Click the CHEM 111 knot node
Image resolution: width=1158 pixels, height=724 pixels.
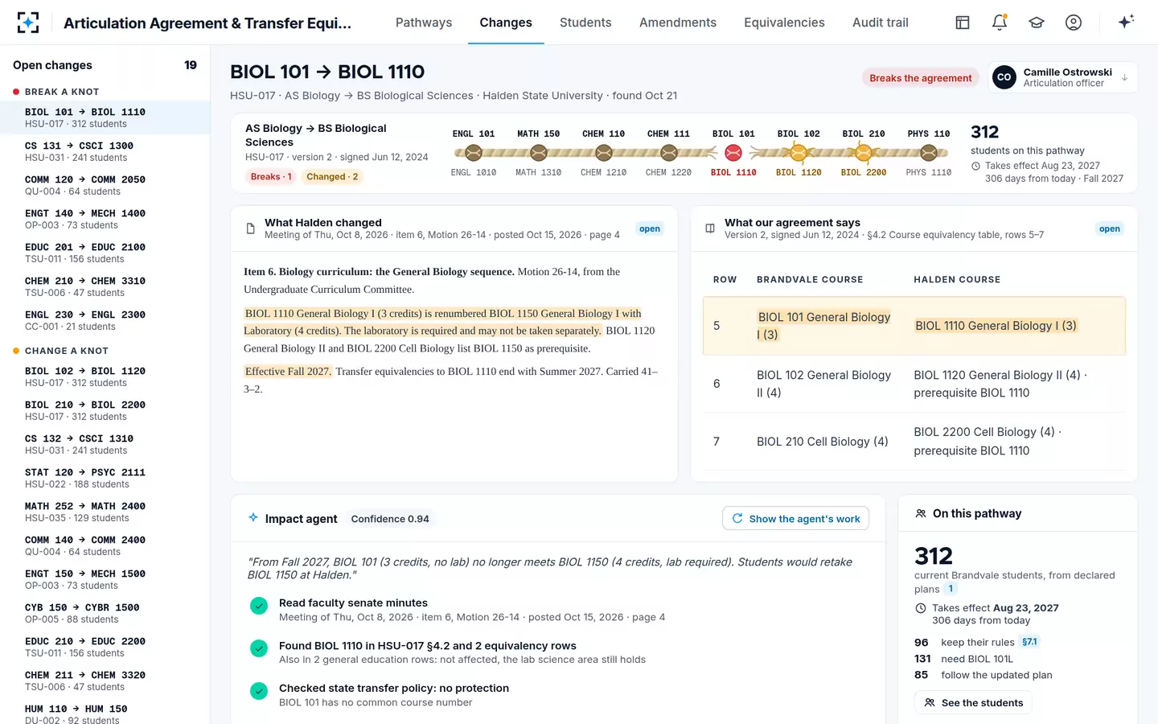668,152
